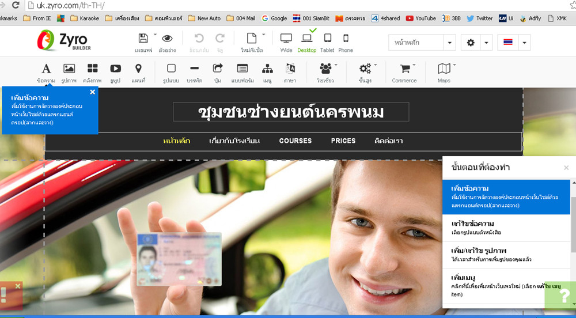Select the menu hierarchy element
The height and width of the screenshot is (318, 576).
coord(267,69)
